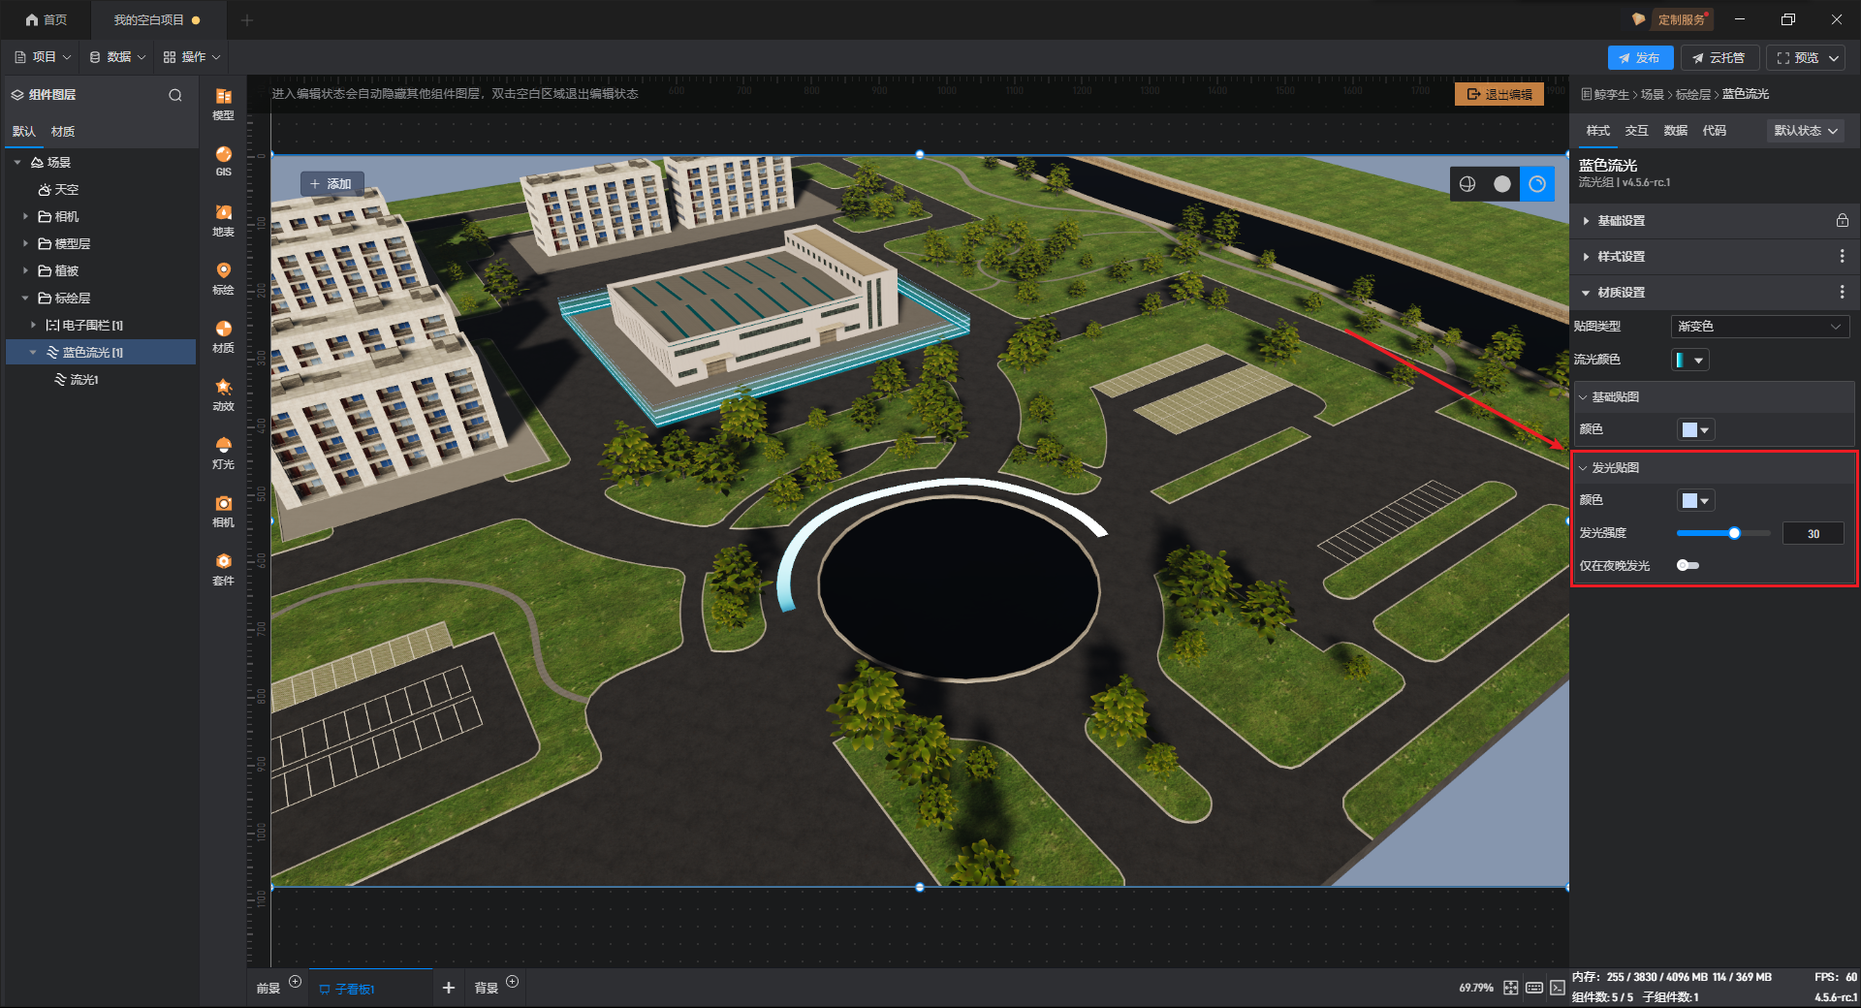Switch to the 交互 tab
The width and height of the screenshot is (1861, 1008).
(x=1636, y=131)
